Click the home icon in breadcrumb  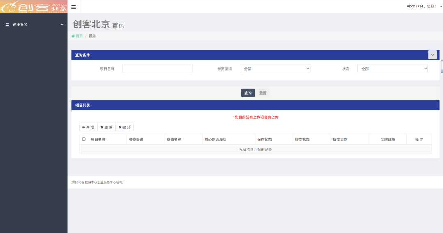pyautogui.click(x=73, y=36)
